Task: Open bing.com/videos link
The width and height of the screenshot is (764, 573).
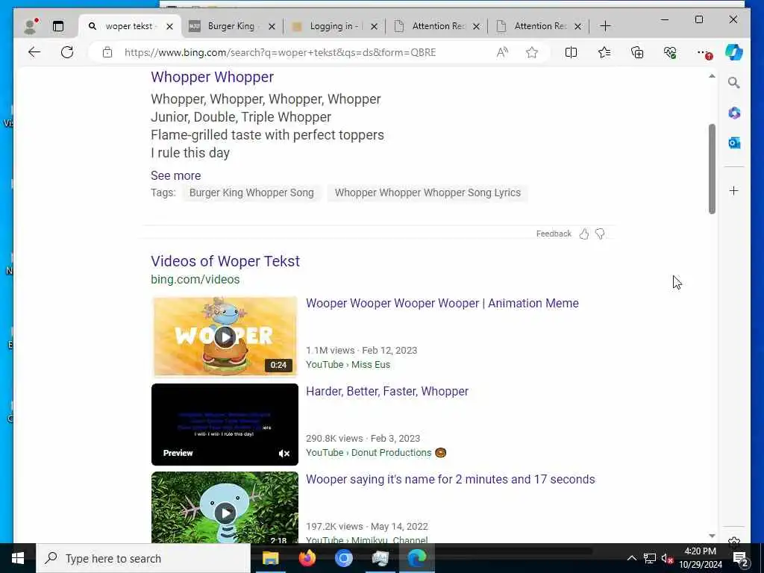Action: pos(195,279)
